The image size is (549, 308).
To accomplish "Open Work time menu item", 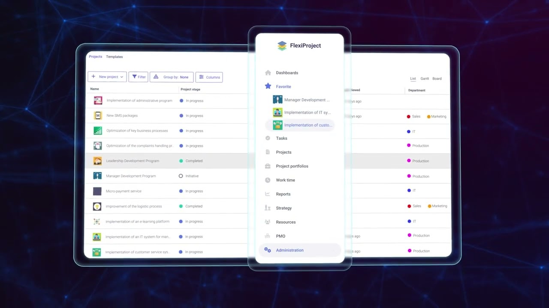I will [286, 180].
